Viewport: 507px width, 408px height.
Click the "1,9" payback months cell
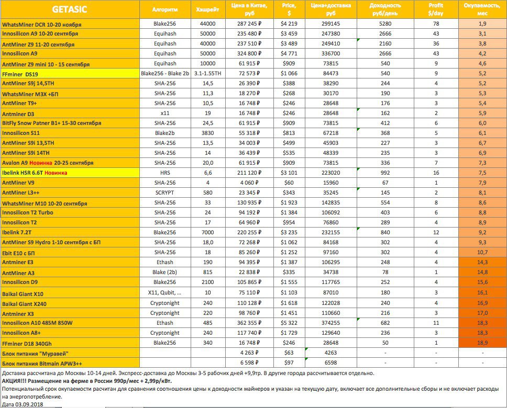pyautogui.click(x=482, y=24)
